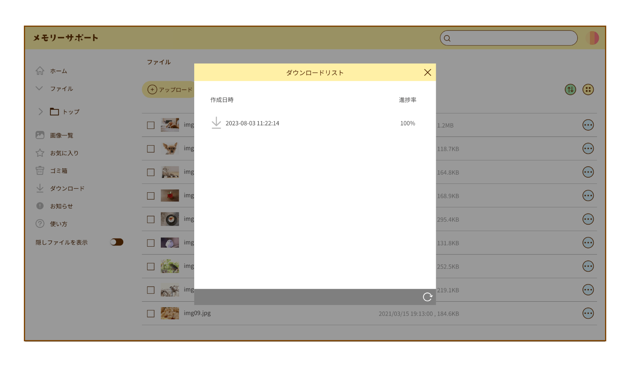Open more options for 164.8KB file
The image size is (630, 367).
(588, 172)
